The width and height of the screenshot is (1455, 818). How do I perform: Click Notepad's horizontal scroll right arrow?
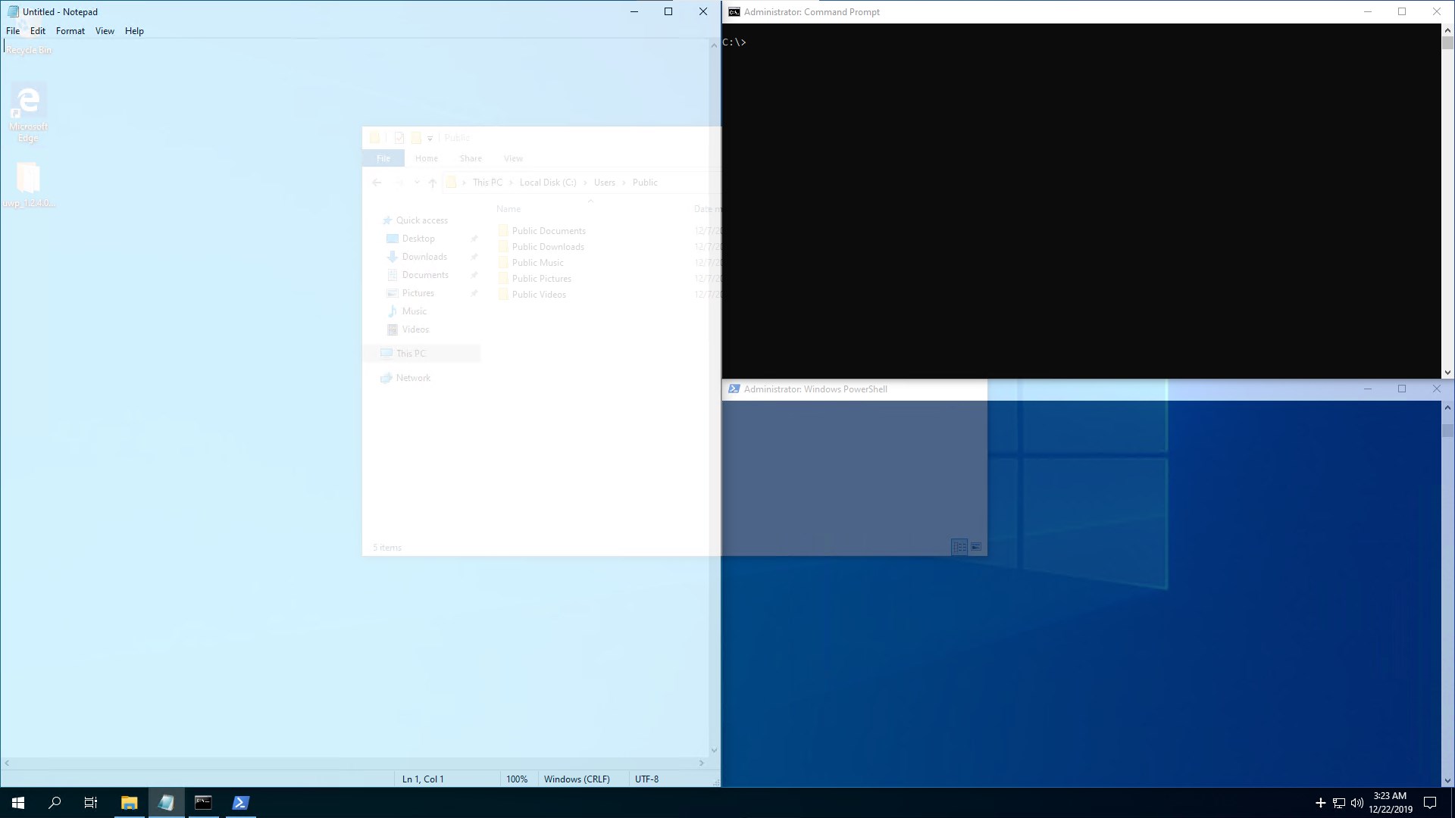pos(702,763)
